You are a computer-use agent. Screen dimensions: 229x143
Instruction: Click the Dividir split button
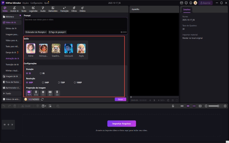coord(26,106)
